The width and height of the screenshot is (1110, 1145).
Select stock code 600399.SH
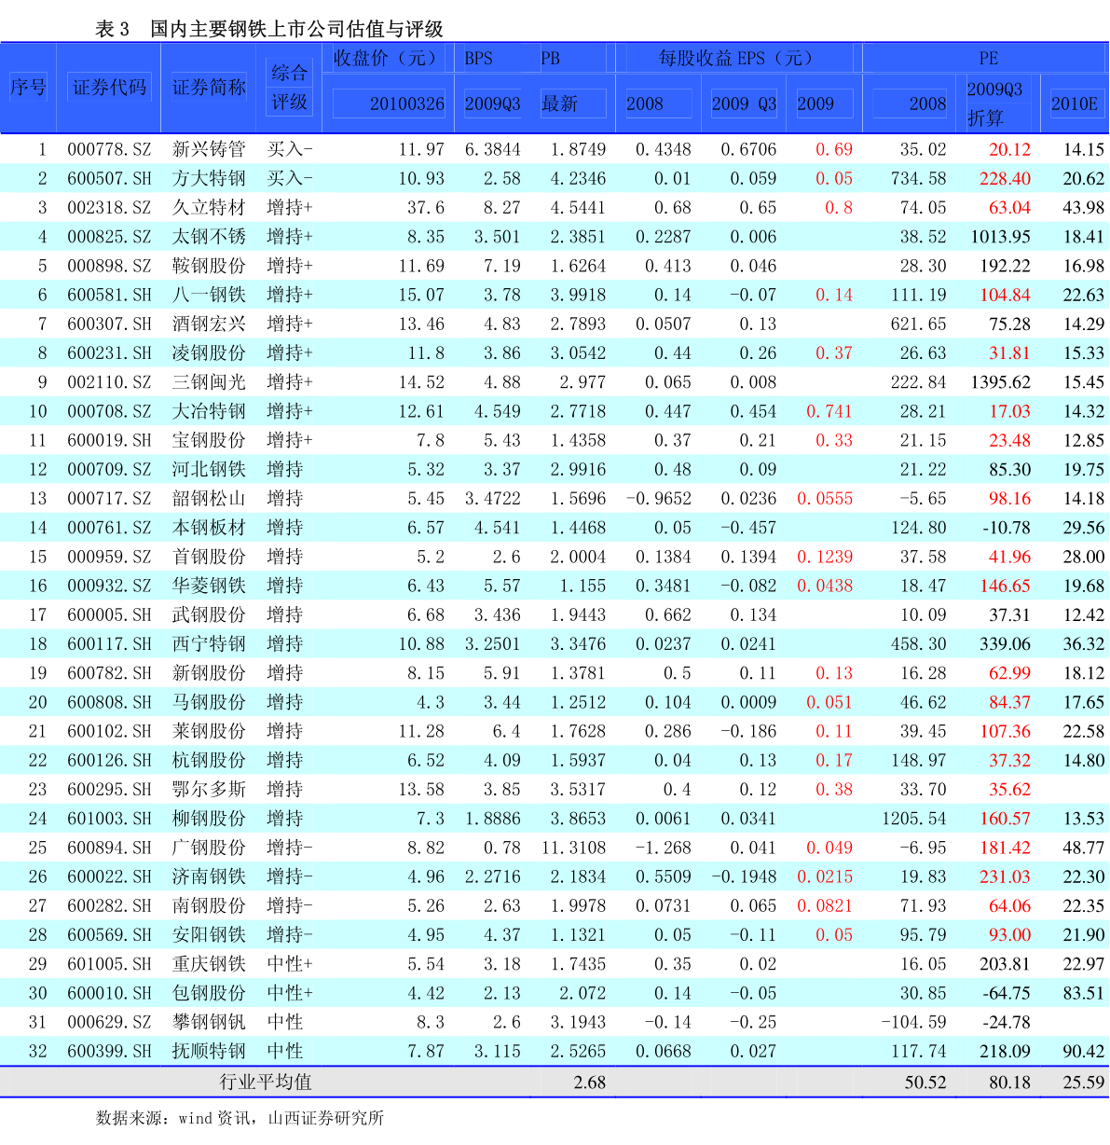(x=109, y=1051)
